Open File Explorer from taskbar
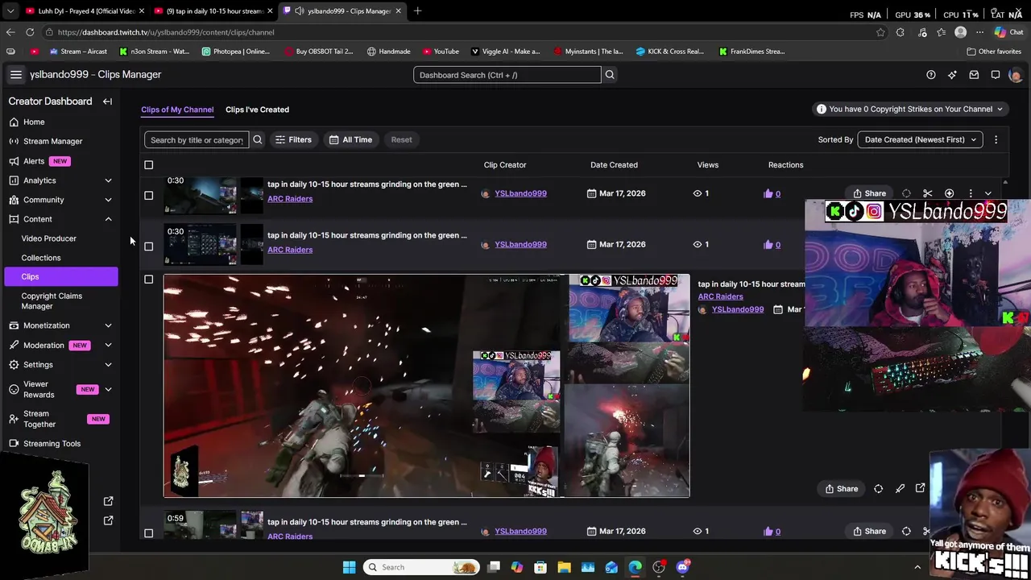This screenshot has height=580, width=1031. click(564, 567)
